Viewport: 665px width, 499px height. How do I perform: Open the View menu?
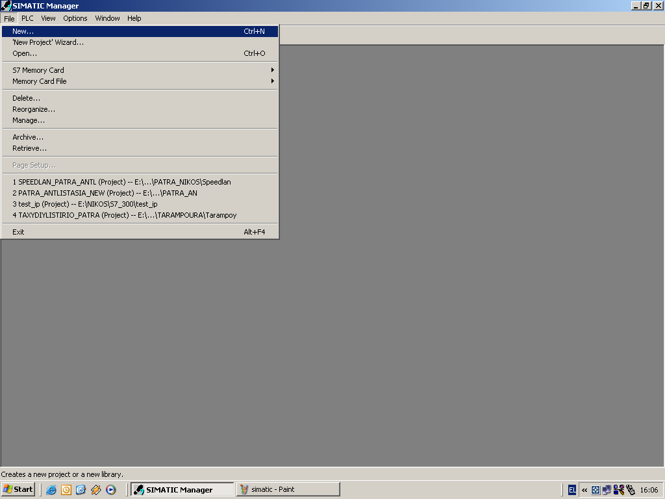(48, 18)
